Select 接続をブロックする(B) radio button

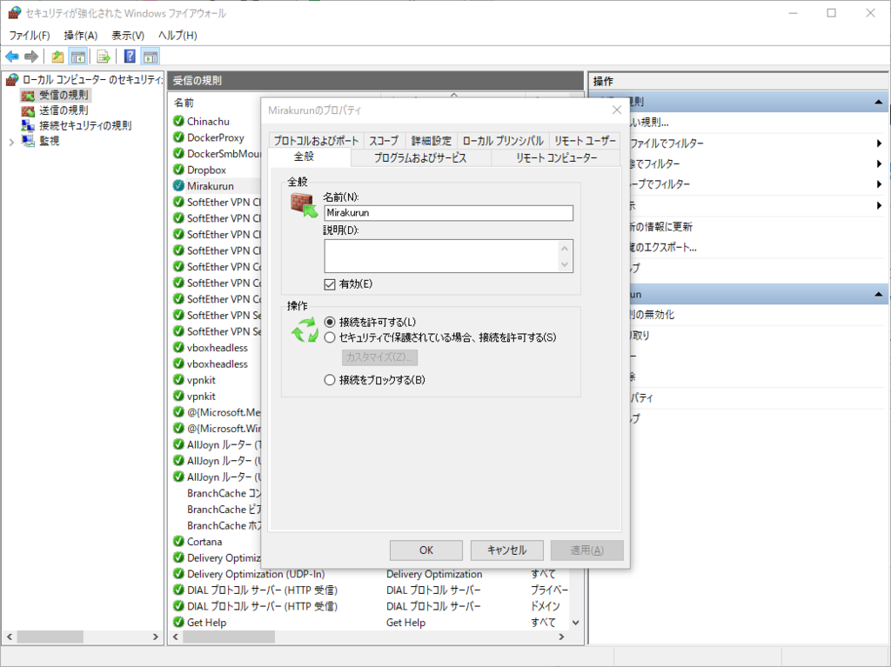(330, 380)
